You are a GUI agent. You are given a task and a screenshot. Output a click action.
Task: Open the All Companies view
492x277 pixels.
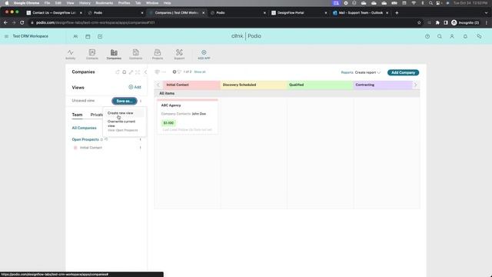click(84, 128)
